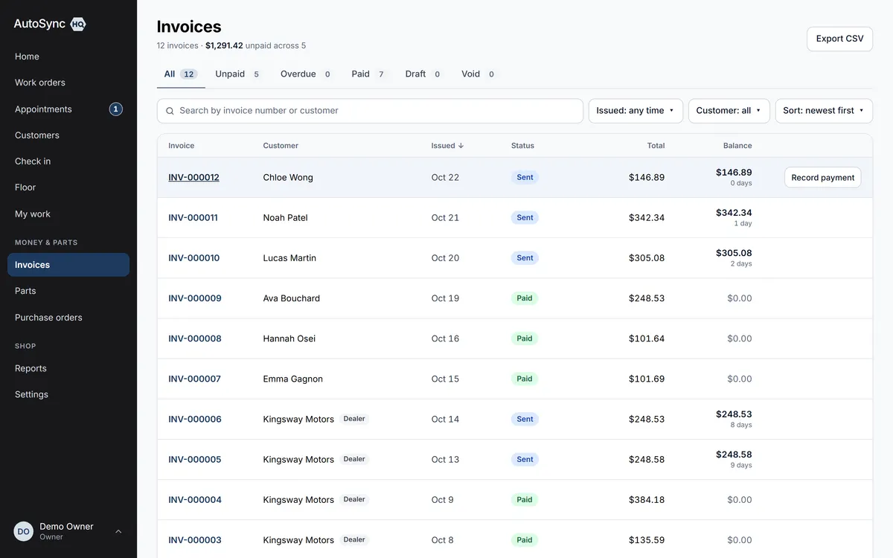This screenshot has height=558, width=893.
Task: Click customer name Hannah Osei
Action: click(289, 339)
